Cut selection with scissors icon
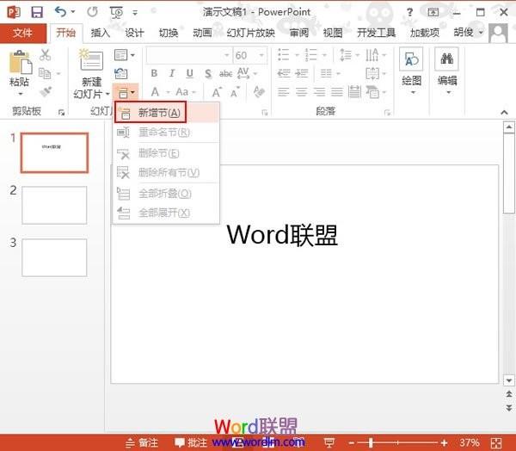The height and width of the screenshot is (451, 516). pyautogui.click(x=45, y=55)
